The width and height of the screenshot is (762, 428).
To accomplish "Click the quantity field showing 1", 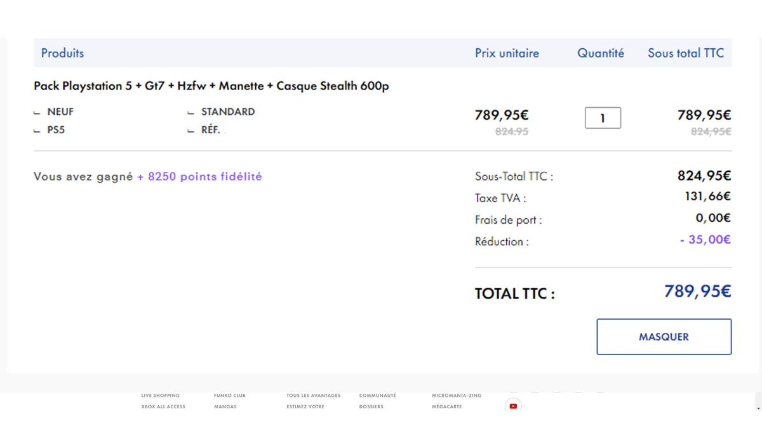I will click(x=603, y=118).
